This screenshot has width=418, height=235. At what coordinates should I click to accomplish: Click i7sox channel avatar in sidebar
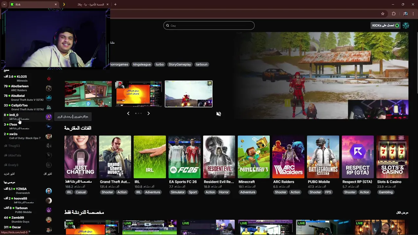point(49,127)
